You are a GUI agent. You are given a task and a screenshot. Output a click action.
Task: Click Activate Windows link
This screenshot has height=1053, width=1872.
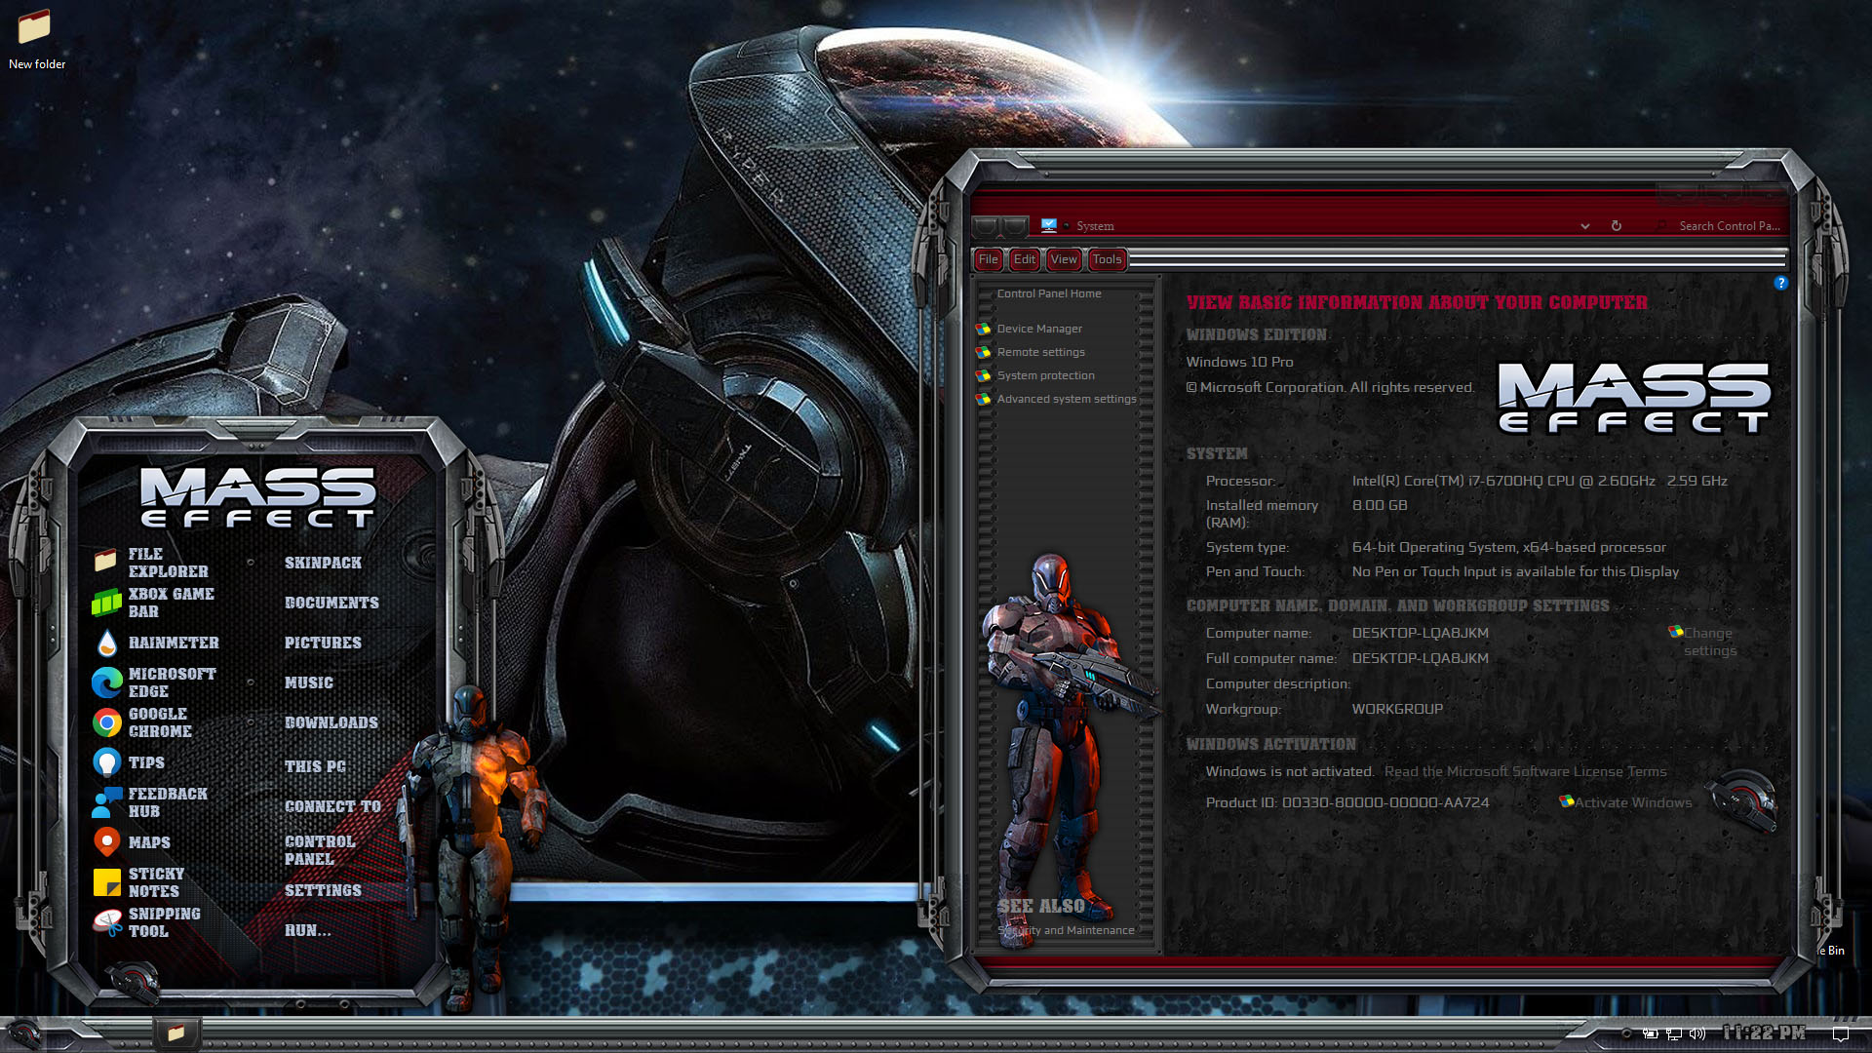(x=1632, y=802)
